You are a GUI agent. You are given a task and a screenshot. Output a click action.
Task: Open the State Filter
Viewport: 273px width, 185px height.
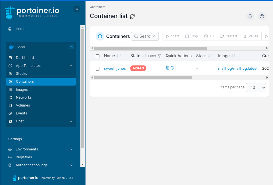click(x=155, y=56)
